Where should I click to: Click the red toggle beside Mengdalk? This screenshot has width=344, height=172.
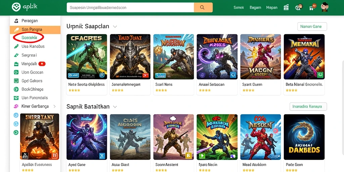[x=42, y=64]
